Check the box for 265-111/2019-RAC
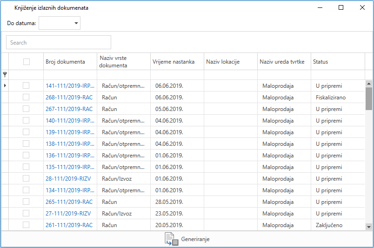This screenshot has width=374, height=248. pos(26,202)
